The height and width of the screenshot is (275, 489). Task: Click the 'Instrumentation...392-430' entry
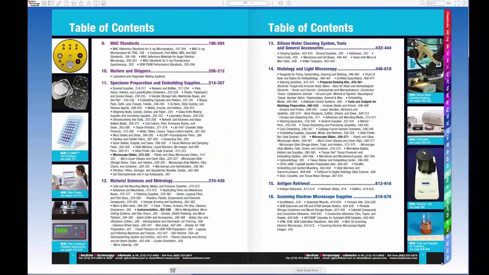154,210
